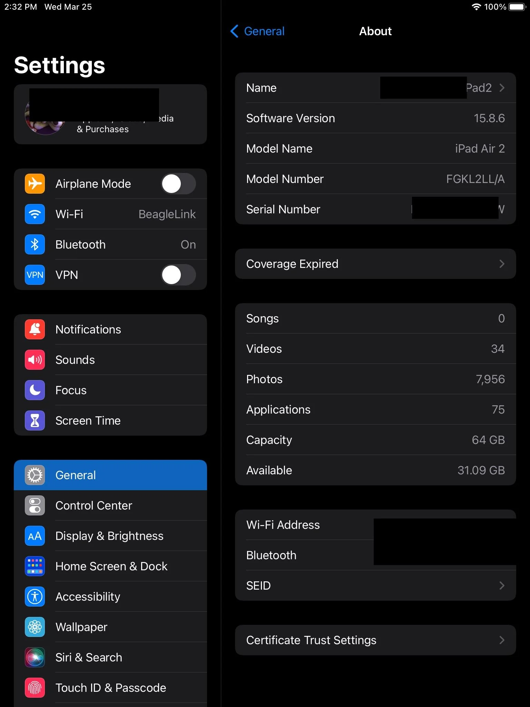Tap the Certificate Trust Settings label

coord(311,640)
